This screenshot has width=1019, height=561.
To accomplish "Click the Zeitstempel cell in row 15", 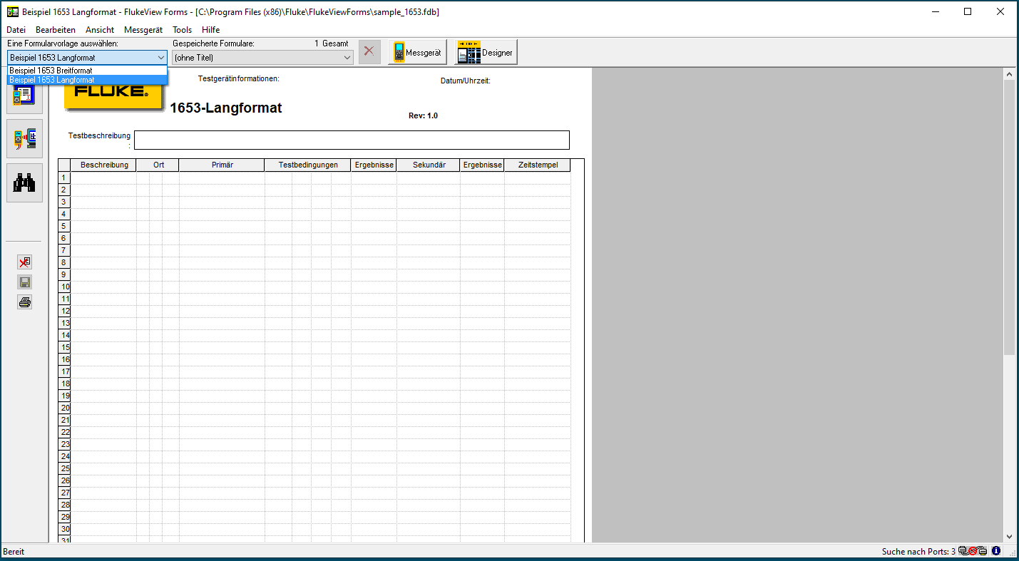I will (x=538, y=347).
